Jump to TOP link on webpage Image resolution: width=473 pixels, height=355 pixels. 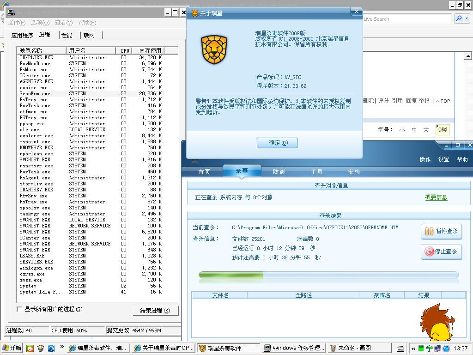coord(443,101)
